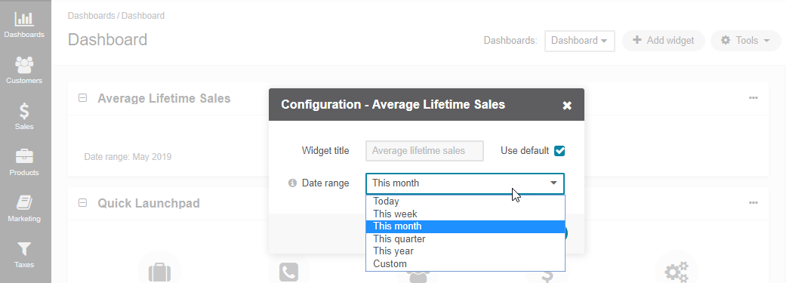The height and width of the screenshot is (283, 786).
Task: Collapse the Average Lifetime Sales widget
Action: click(83, 98)
